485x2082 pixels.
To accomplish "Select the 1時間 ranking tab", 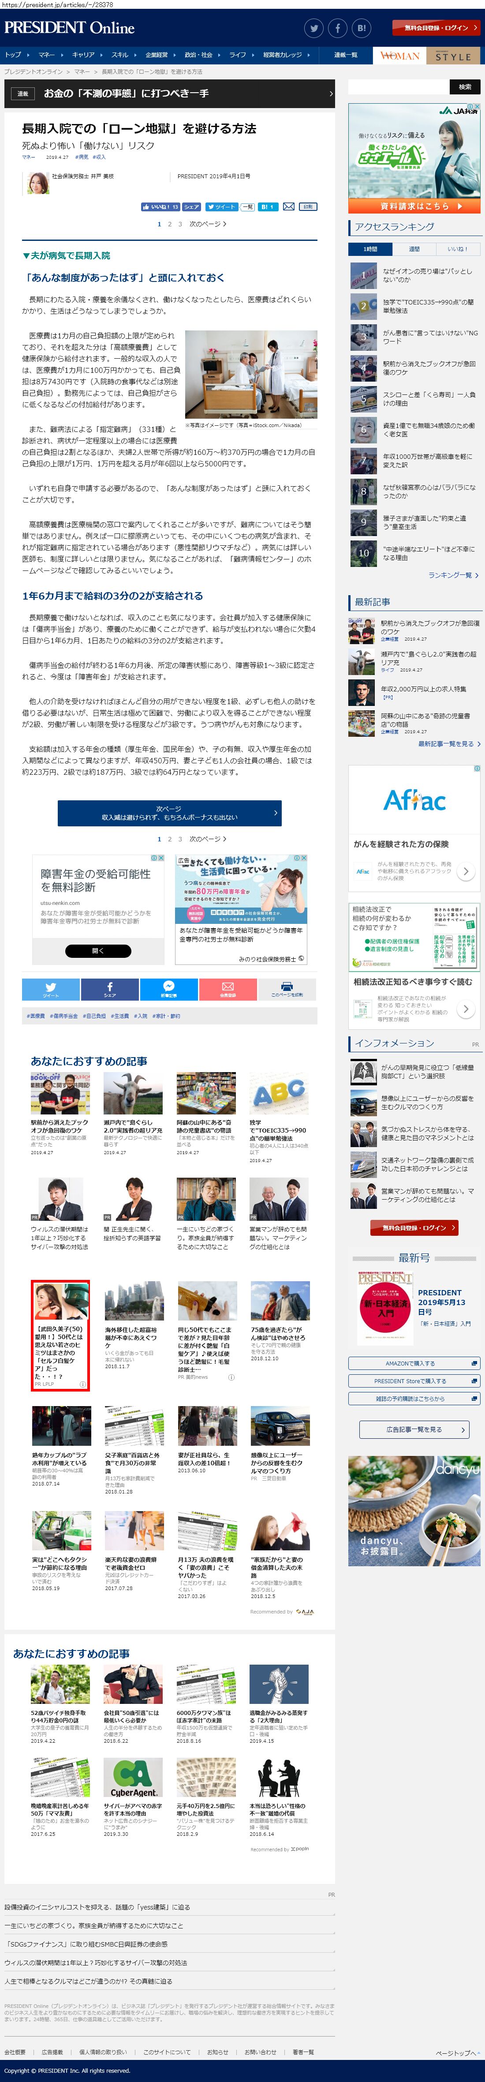I will tap(370, 249).
